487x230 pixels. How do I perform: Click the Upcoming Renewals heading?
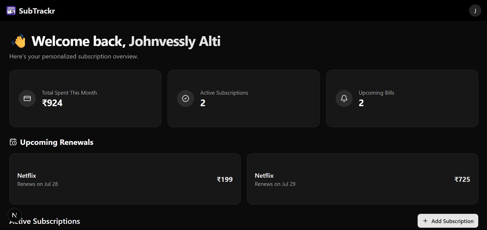pyautogui.click(x=57, y=142)
